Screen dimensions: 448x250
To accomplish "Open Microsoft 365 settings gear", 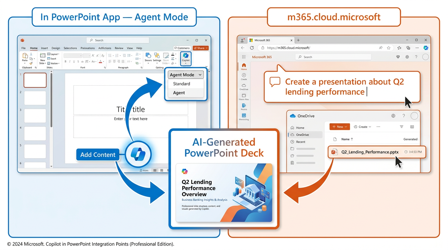I will coord(407,57).
